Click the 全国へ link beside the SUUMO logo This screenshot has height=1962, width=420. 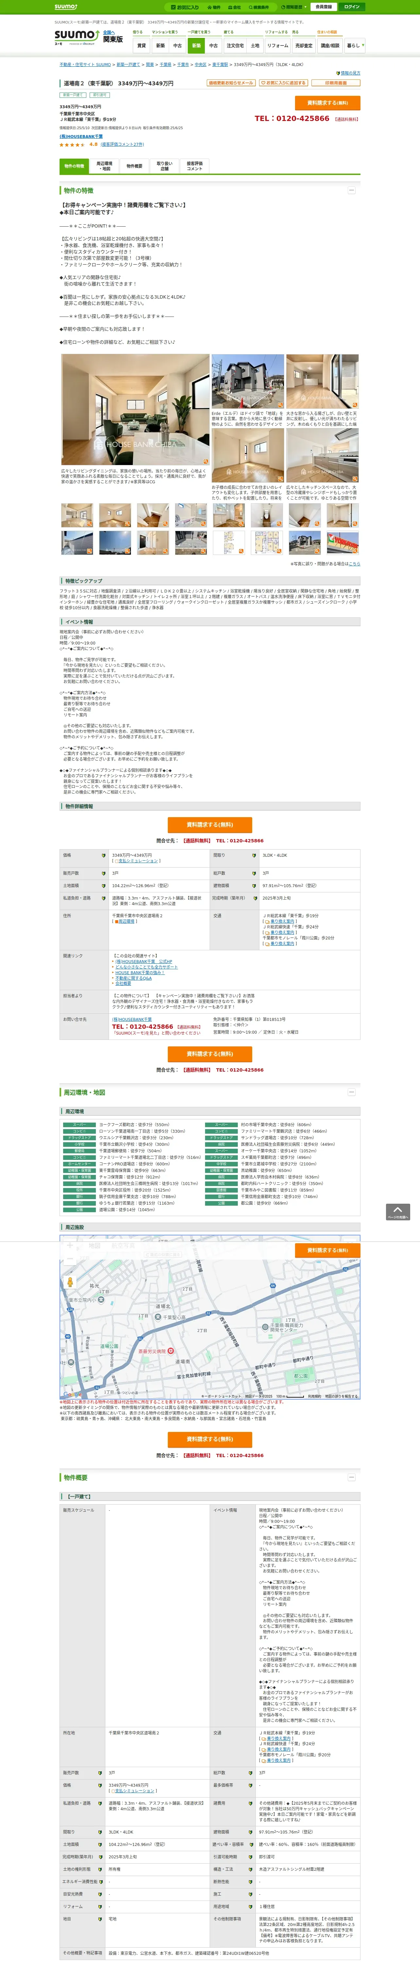click(109, 32)
